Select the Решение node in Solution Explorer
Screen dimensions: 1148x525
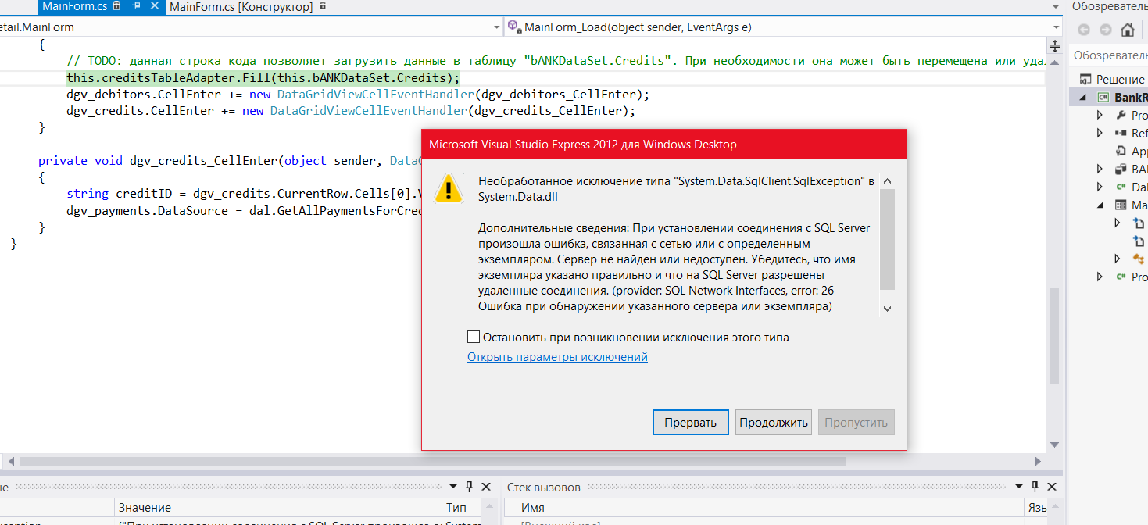(1114, 79)
